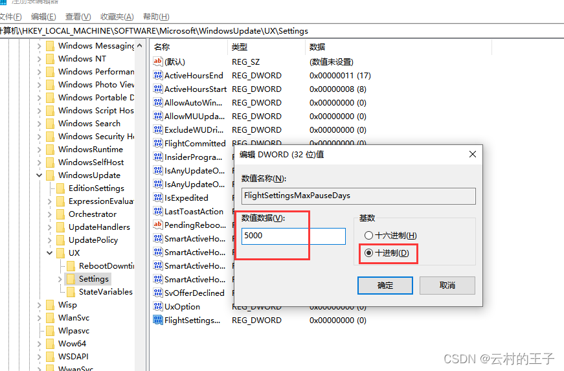Viewport: 564px width, 371px height.
Task: Expand the Orchestrator tree node
Action: [50, 214]
